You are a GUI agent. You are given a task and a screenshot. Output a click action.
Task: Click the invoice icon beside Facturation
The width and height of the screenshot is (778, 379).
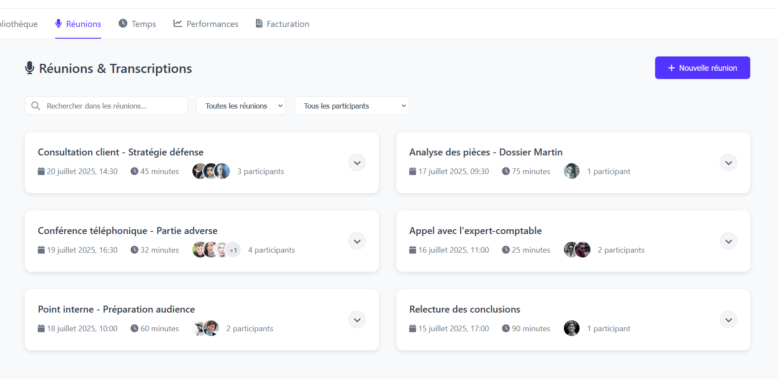click(x=259, y=23)
